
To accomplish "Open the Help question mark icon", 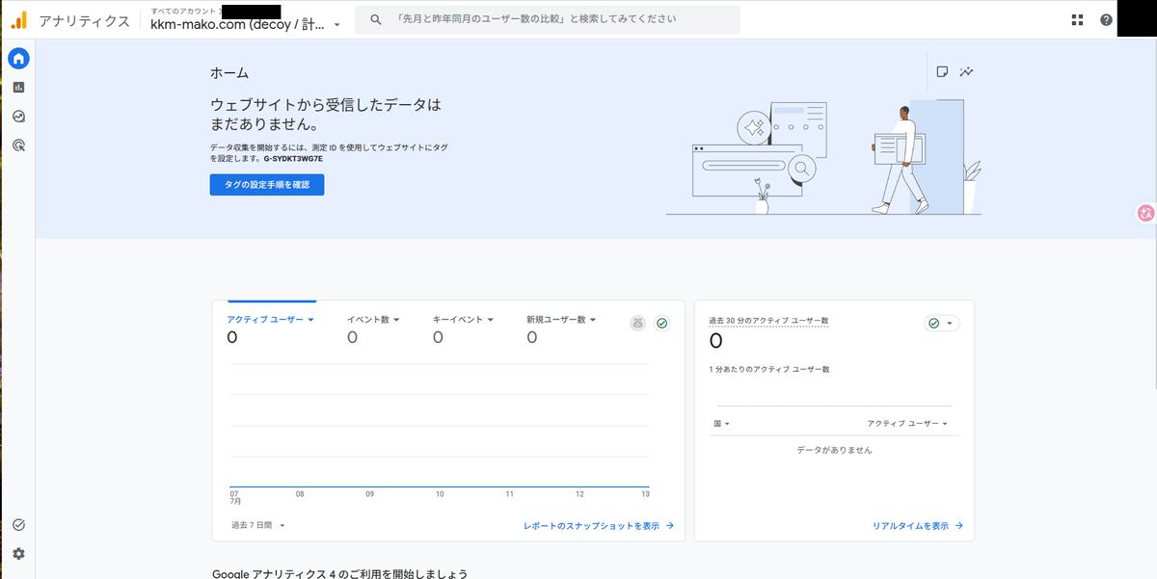I will (1106, 20).
